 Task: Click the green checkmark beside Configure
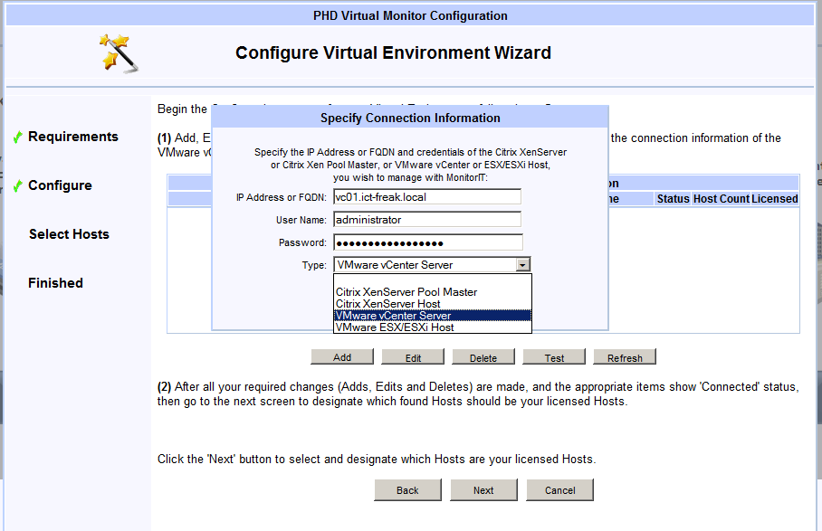tap(18, 186)
